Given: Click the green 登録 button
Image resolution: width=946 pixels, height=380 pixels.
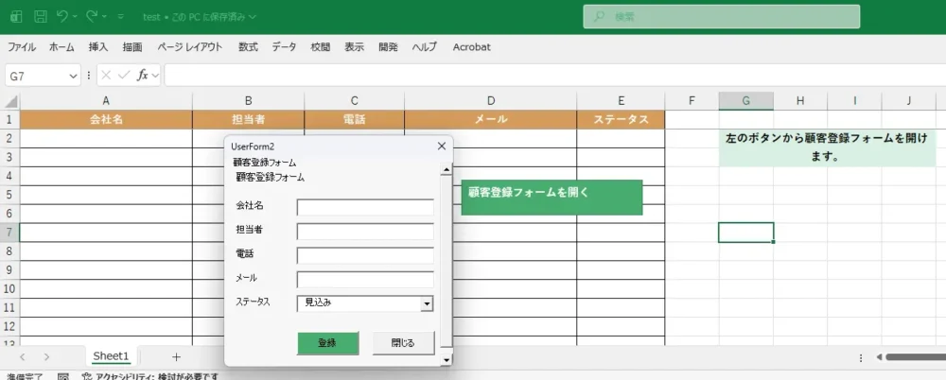Looking at the screenshot, I should [x=327, y=342].
